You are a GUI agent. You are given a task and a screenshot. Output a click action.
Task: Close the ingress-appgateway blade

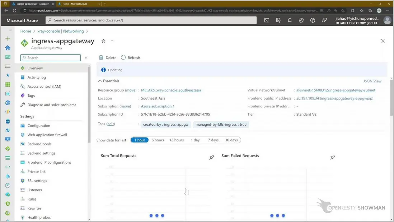(383, 41)
